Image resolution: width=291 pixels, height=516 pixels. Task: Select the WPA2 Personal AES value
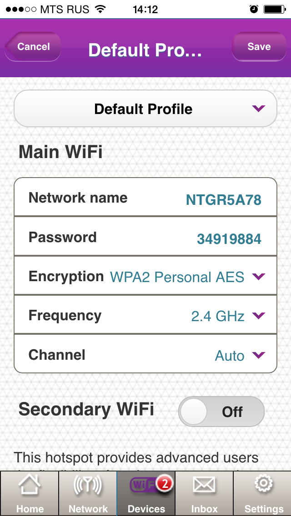(x=177, y=277)
